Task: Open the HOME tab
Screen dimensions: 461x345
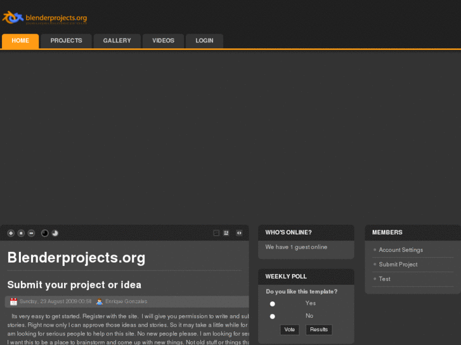Action: point(20,41)
